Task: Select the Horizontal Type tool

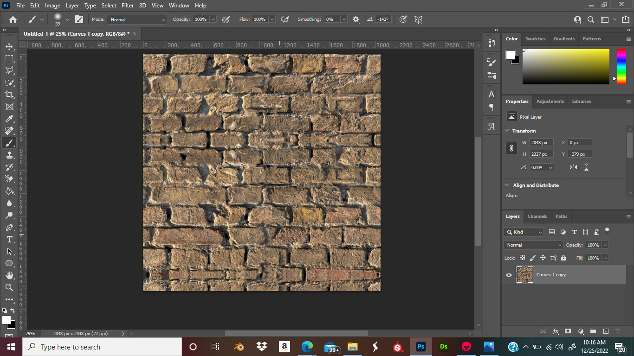Action: click(9, 239)
